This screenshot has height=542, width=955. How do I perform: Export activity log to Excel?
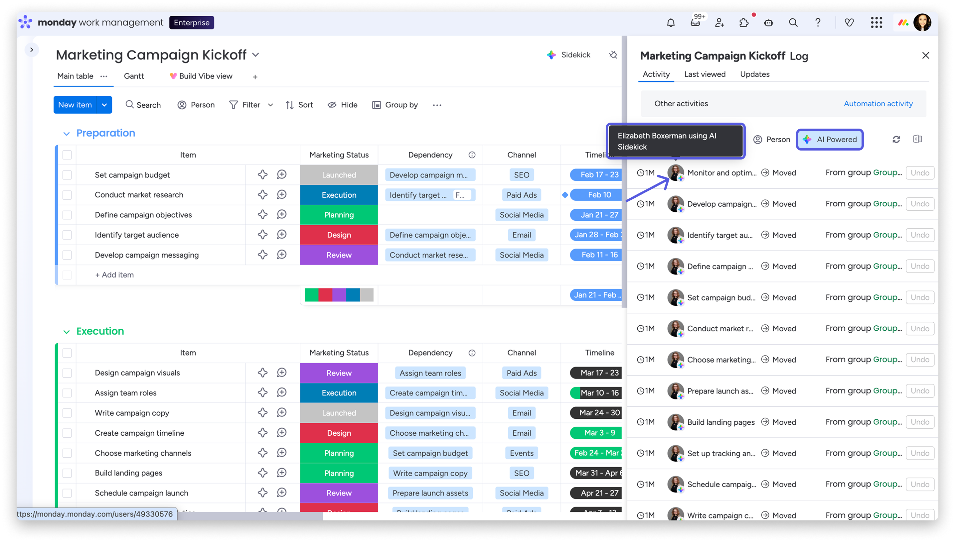(x=917, y=139)
